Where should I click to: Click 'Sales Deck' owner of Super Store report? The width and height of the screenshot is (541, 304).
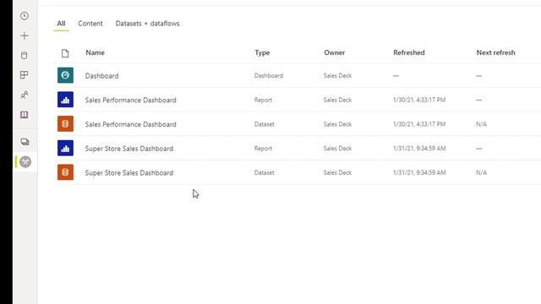click(337, 149)
